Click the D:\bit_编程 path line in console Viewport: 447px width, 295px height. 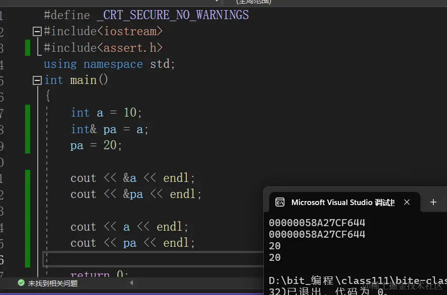(358, 280)
